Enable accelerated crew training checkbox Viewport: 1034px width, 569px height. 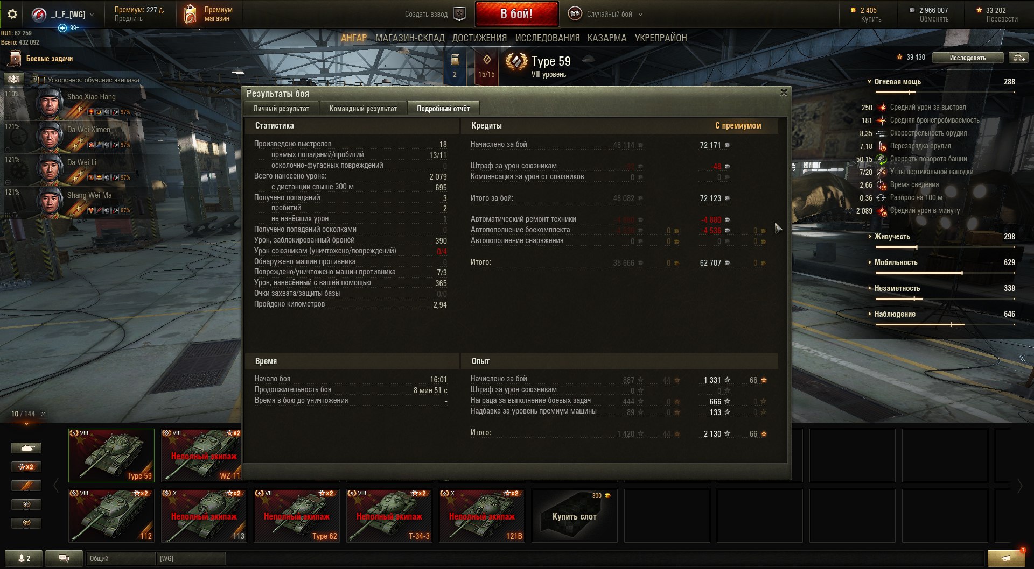[41, 80]
